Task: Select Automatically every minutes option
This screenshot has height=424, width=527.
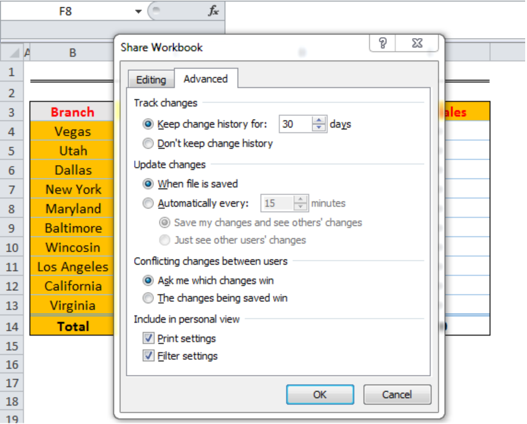Action: pos(148,203)
